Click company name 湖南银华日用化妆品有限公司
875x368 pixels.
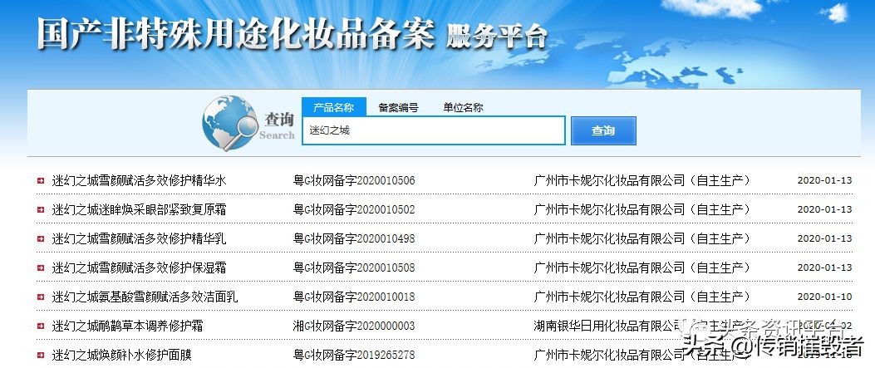click(609, 326)
